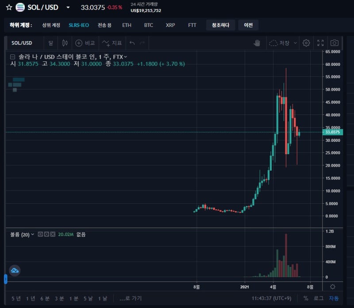Click the 24h volume US$19,215,752 text
Screen dimensions: 354x308
(x=146, y=11)
